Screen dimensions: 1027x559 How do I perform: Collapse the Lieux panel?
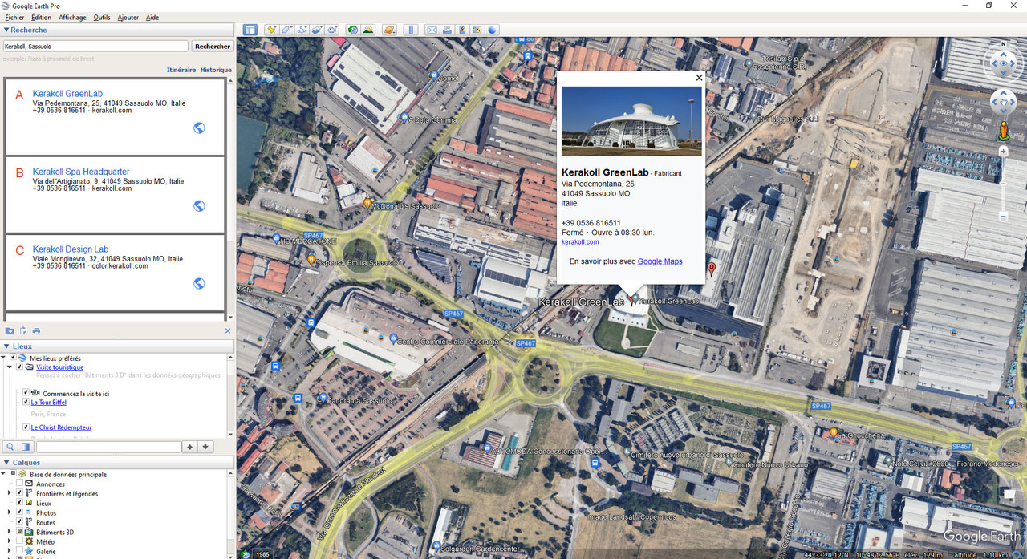(6, 346)
